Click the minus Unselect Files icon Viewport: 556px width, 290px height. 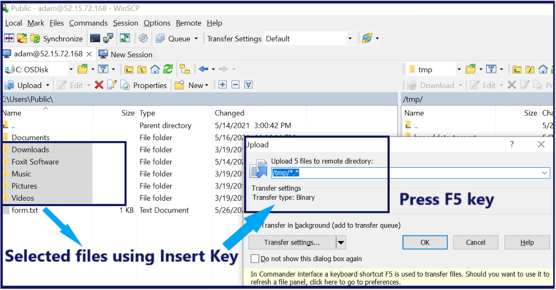tap(236, 85)
